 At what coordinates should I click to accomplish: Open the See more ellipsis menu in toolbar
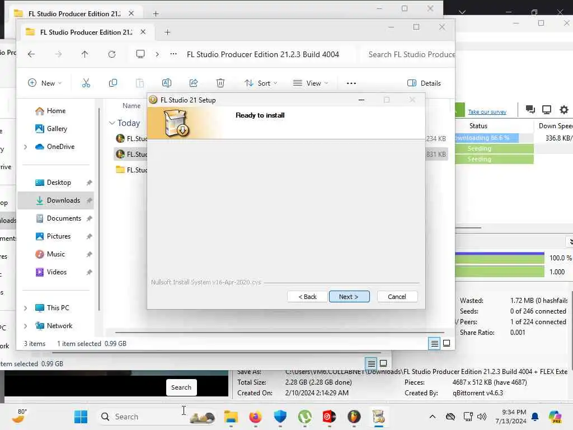point(351,83)
